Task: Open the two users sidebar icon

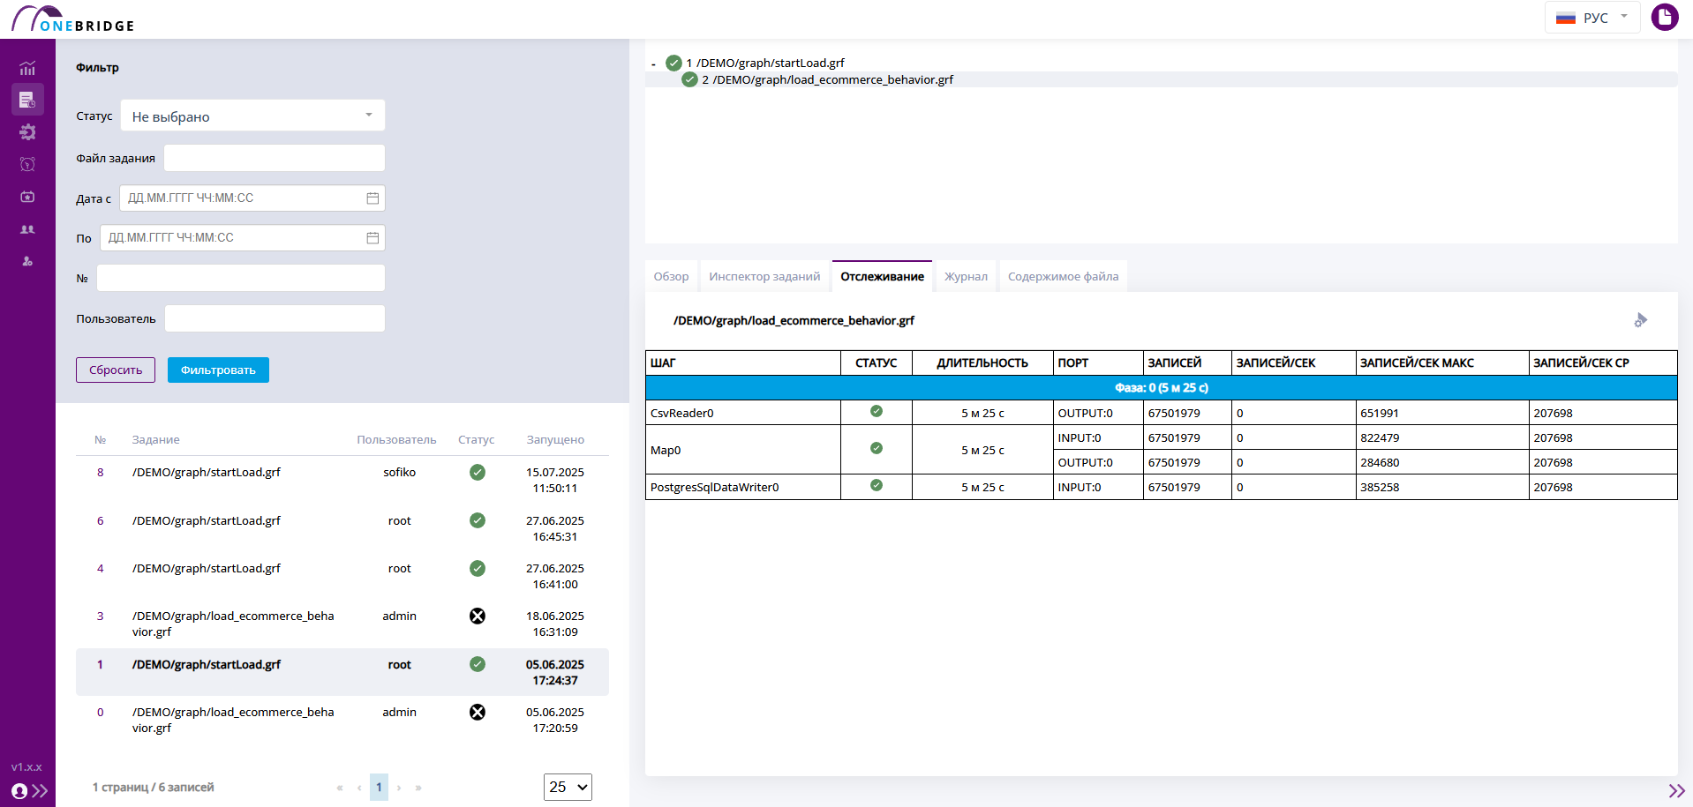Action: coord(27,229)
